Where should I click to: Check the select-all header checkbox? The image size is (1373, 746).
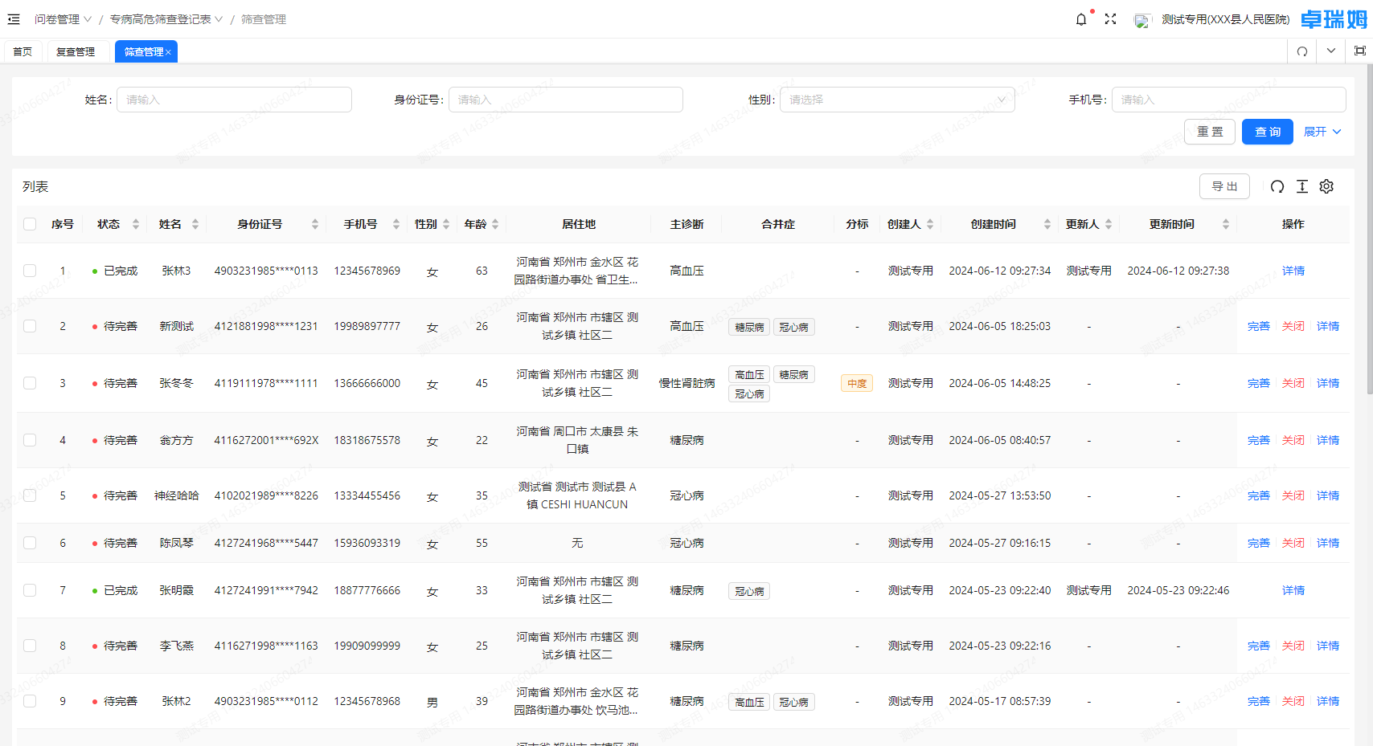pyautogui.click(x=30, y=224)
